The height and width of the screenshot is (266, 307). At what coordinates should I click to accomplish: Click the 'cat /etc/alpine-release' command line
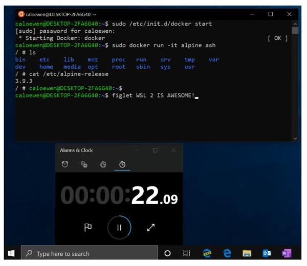(x=69, y=74)
